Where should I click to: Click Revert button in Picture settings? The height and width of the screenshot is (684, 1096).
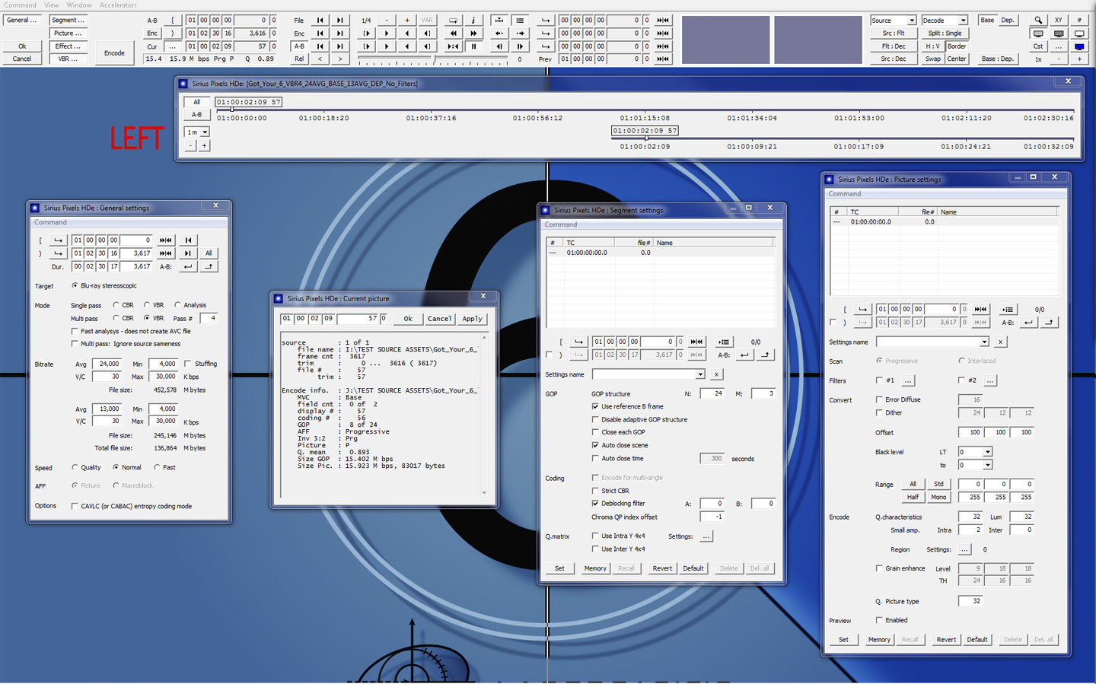tap(946, 640)
